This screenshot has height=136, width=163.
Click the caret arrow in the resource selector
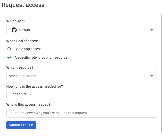tap(152, 76)
